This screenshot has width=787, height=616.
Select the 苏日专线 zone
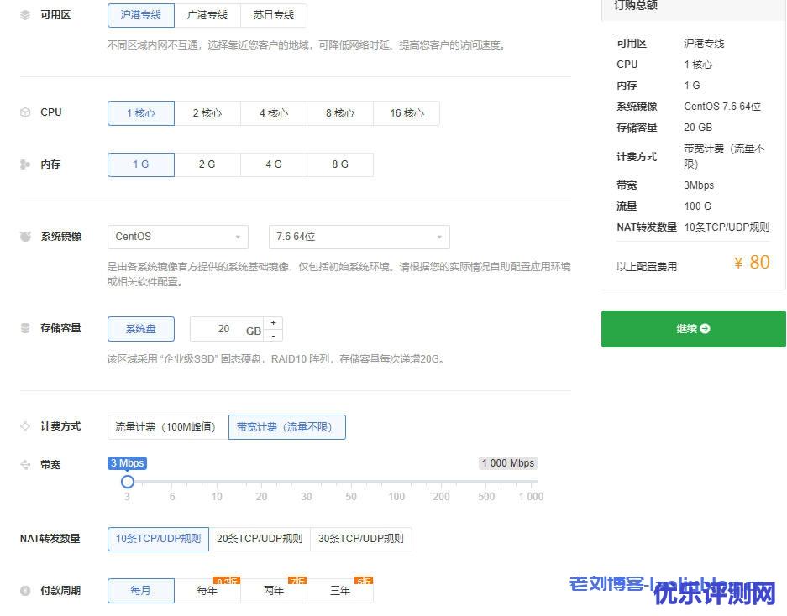click(274, 15)
